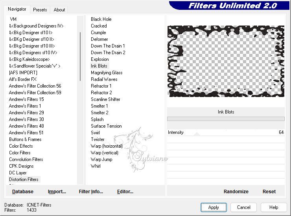Select Andrew's Filters 51
This screenshot has width=291, height=216.
pyautogui.click(x=26, y=133)
